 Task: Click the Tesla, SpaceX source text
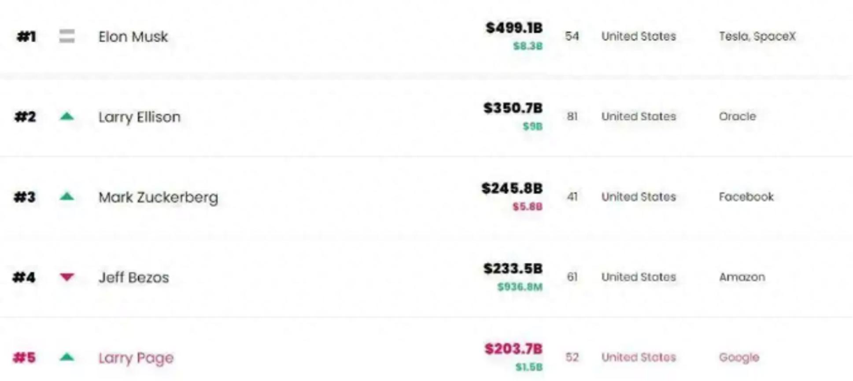pos(757,36)
